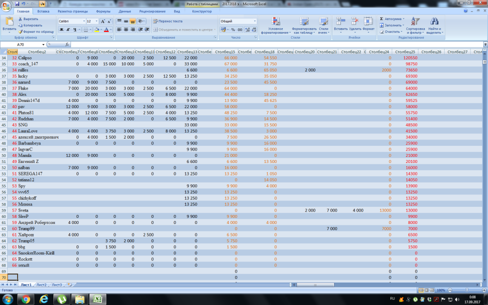488x305 pixels.
Task: Switch to sheet tab Лист2
Action: tap(41, 285)
